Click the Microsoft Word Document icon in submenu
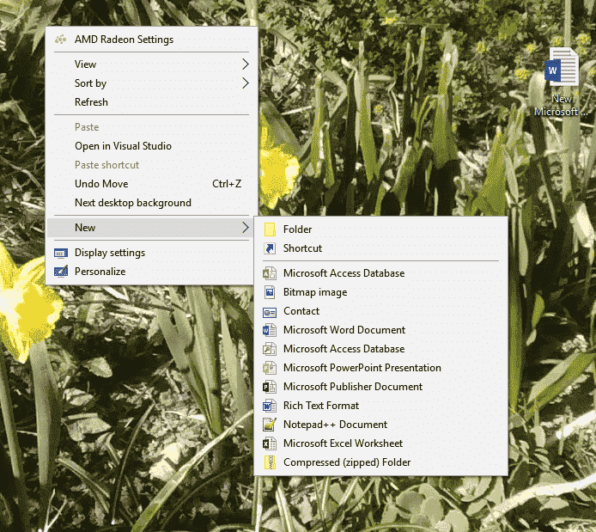 [x=270, y=330]
